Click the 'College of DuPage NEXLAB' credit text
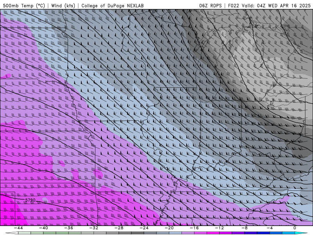The width and height of the screenshot is (313, 235). pos(112,5)
